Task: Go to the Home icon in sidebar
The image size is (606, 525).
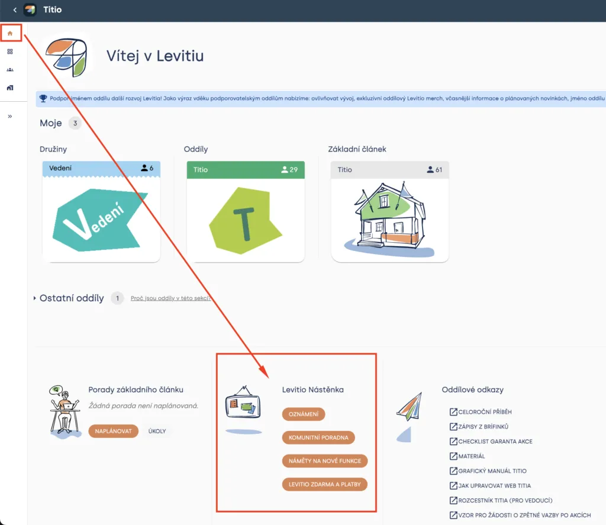Action: [10, 33]
